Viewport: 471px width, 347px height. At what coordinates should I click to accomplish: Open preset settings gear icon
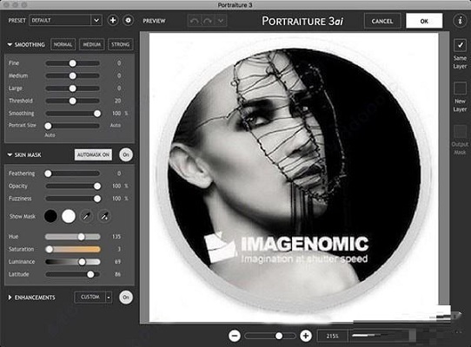pos(129,21)
